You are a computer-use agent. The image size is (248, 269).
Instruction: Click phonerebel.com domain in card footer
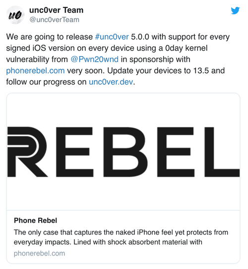point(39,254)
